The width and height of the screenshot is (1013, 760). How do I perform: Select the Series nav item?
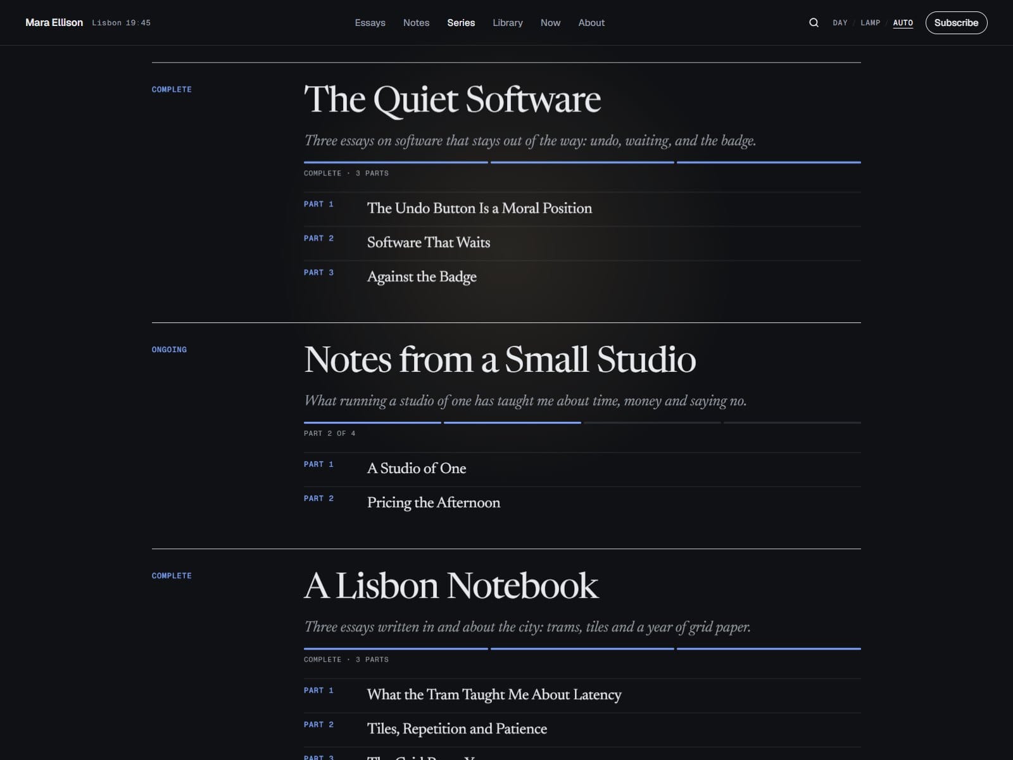click(461, 23)
